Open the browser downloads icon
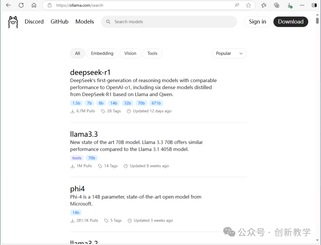 click(x=289, y=6)
